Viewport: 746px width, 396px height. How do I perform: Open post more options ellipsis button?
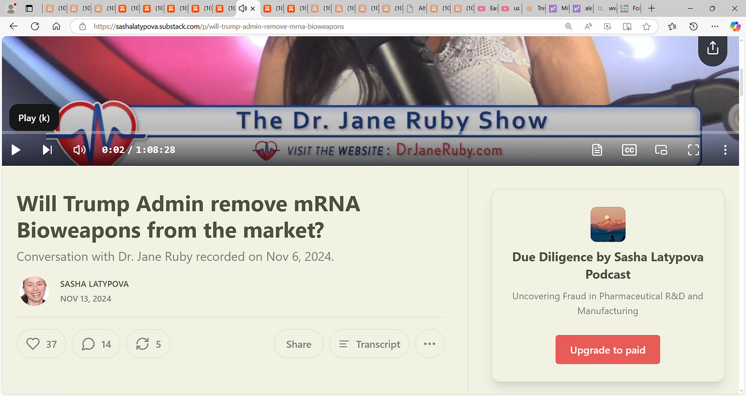click(x=430, y=344)
